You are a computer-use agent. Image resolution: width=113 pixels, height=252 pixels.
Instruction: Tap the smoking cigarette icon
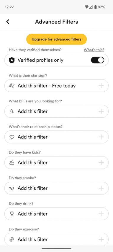12,188
